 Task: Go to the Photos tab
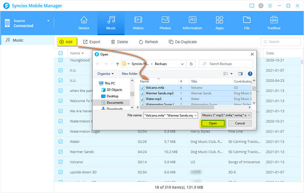pyautogui.click(x=165, y=23)
